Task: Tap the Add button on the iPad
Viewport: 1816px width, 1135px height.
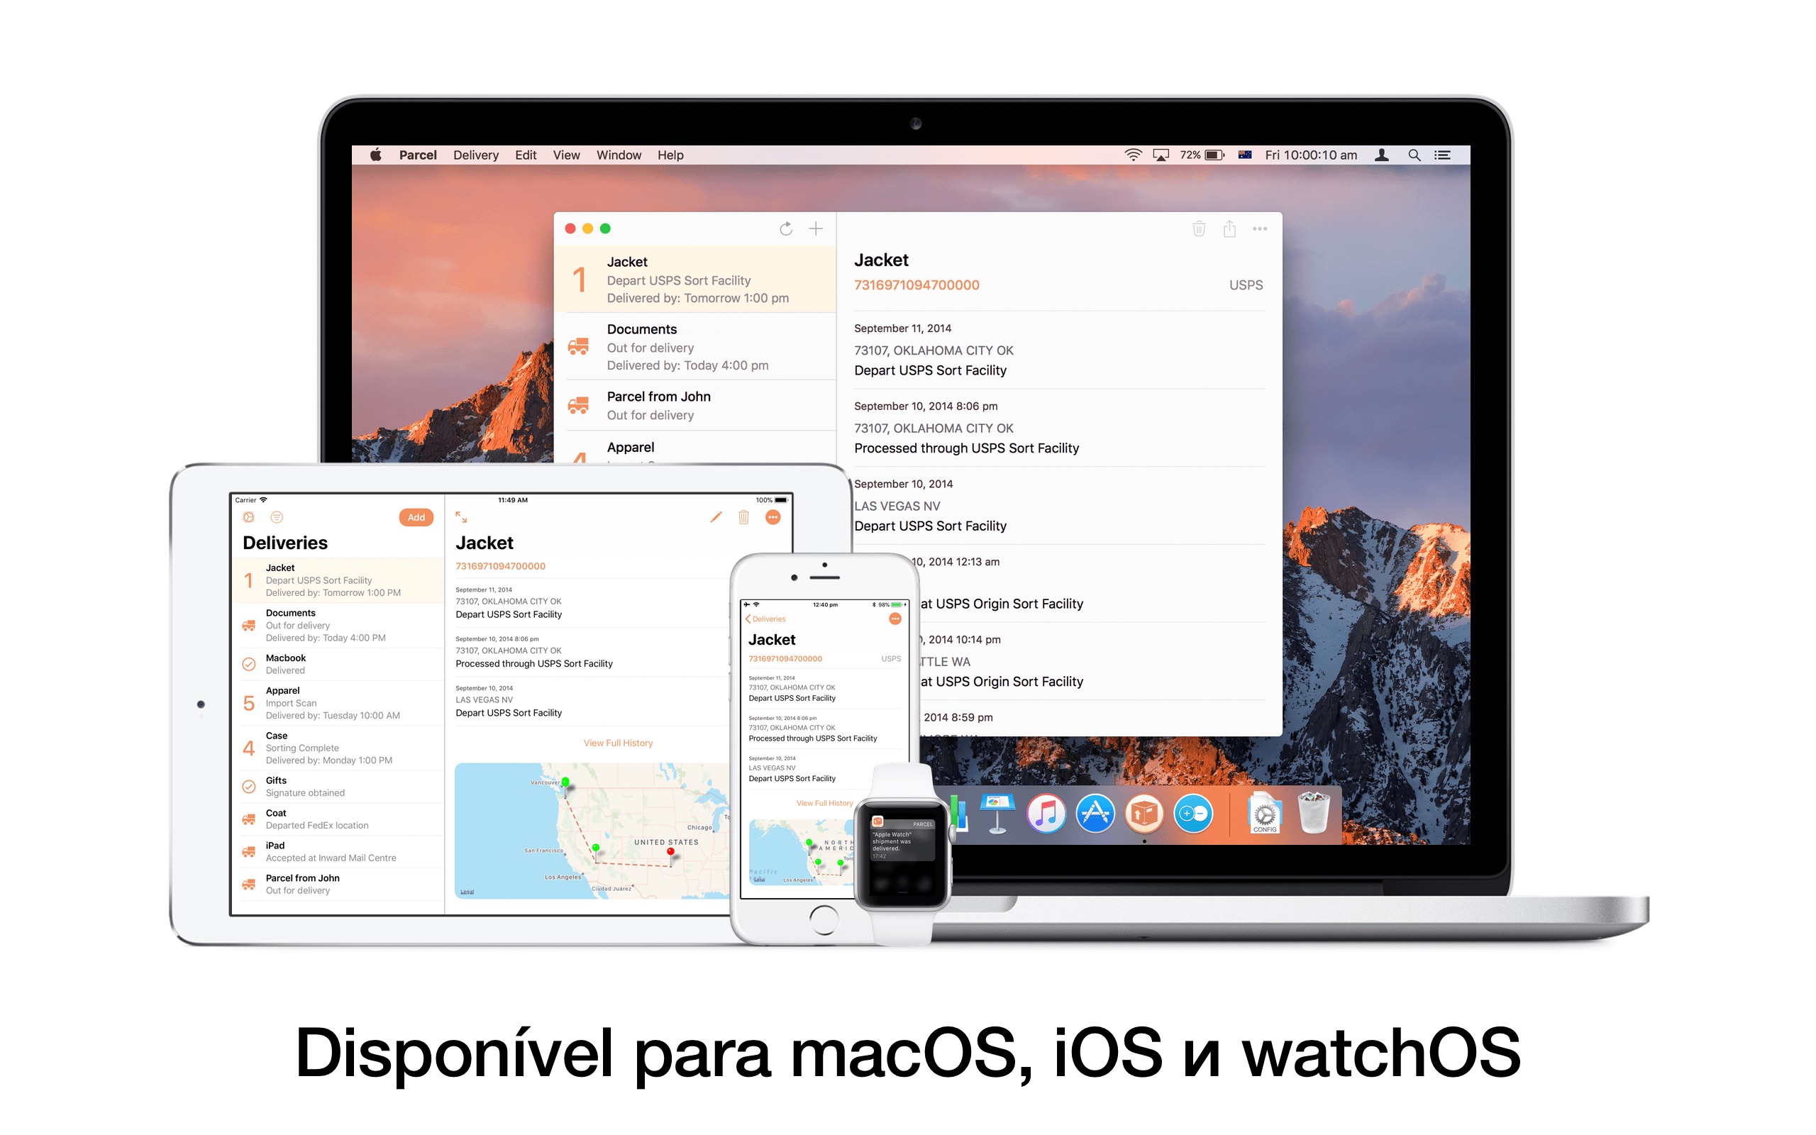Action: click(x=416, y=517)
